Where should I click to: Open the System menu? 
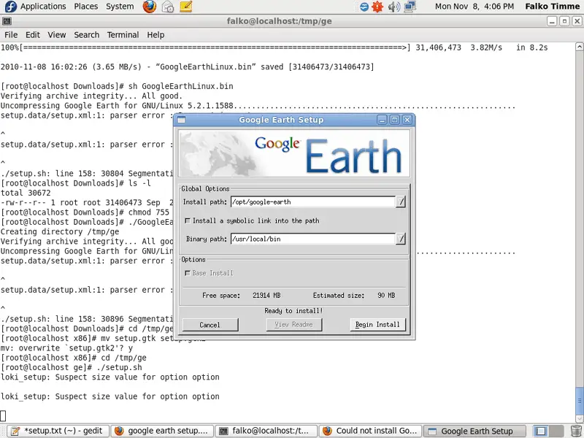coord(120,7)
